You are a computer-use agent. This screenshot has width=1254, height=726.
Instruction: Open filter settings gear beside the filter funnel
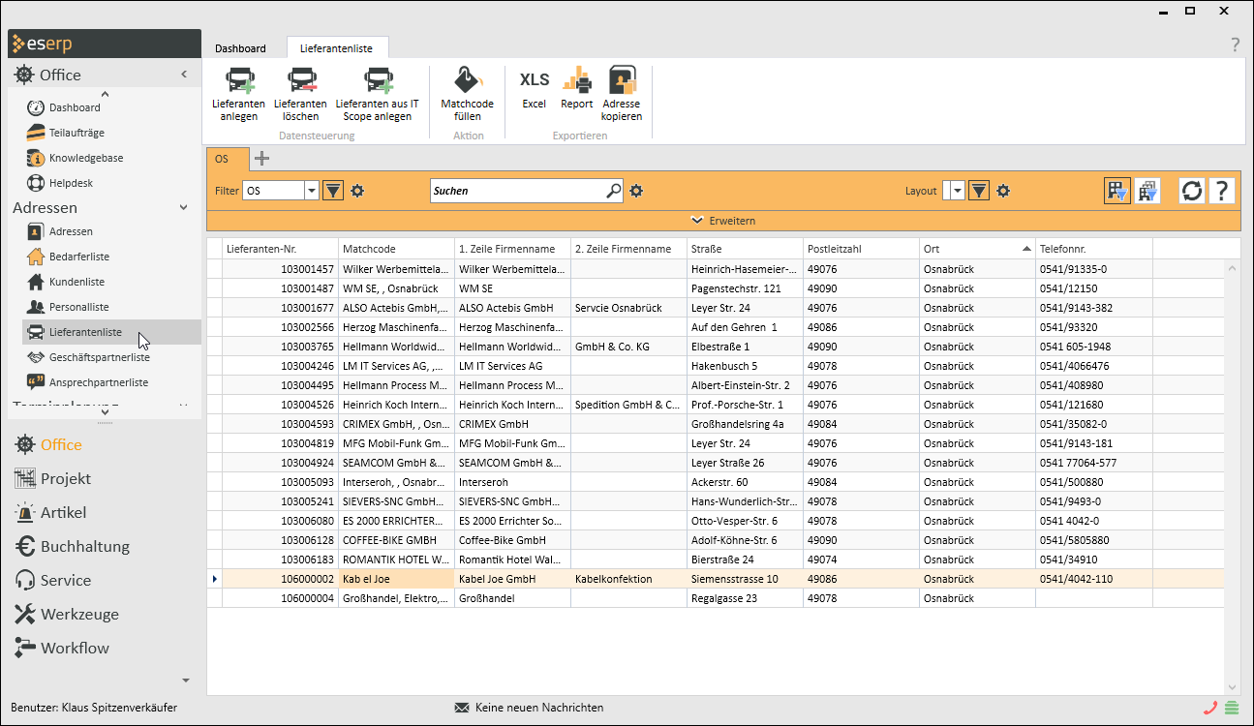point(357,191)
